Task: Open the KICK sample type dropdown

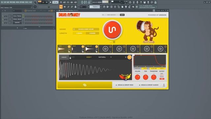Action: pyautogui.click(x=89, y=57)
